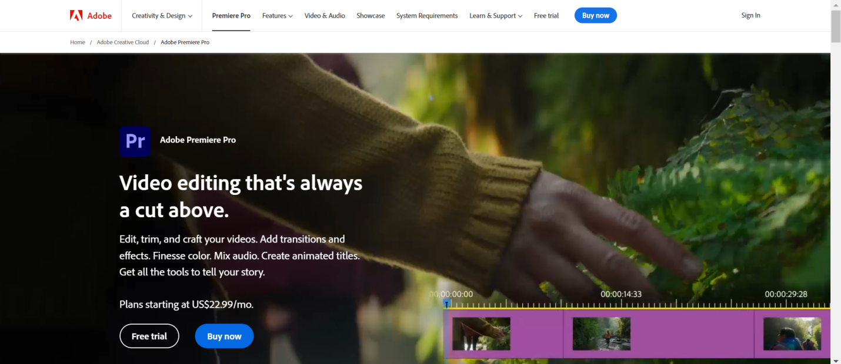Click Free trial in the top navigation
The image size is (841, 364).
pyautogui.click(x=546, y=16)
